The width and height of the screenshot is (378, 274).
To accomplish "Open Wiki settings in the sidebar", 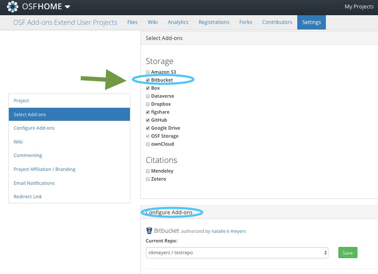I will [69, 141].
